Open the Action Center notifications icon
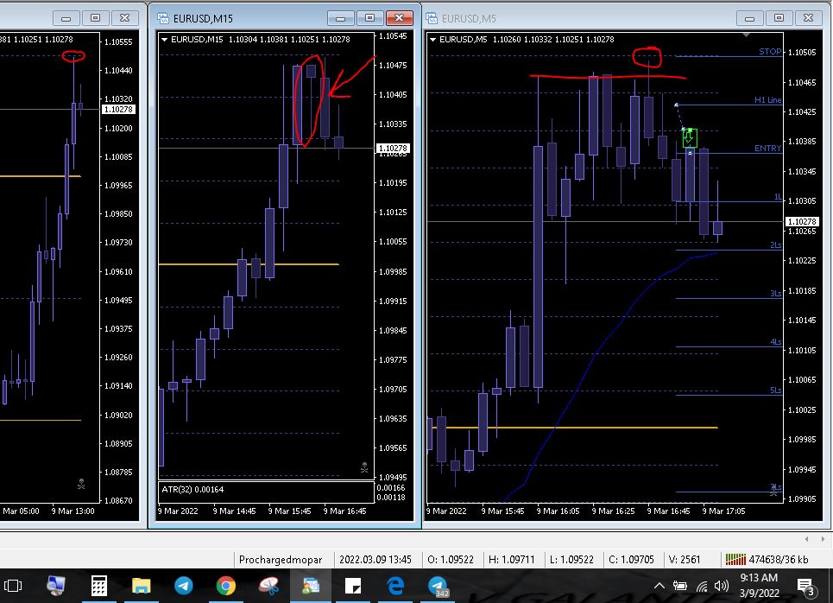833x603 pixels. tap(806, 587)
